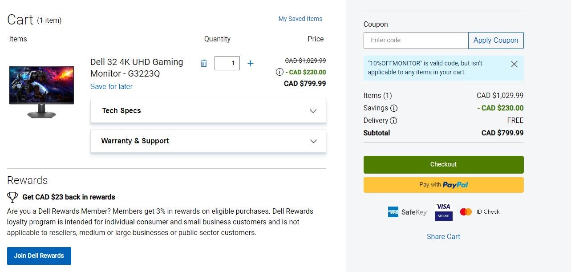This screenshot has height=272, width=571.
Task: Apply the entered coupon code
Action: pyautogui.click(x=496, y=40)
